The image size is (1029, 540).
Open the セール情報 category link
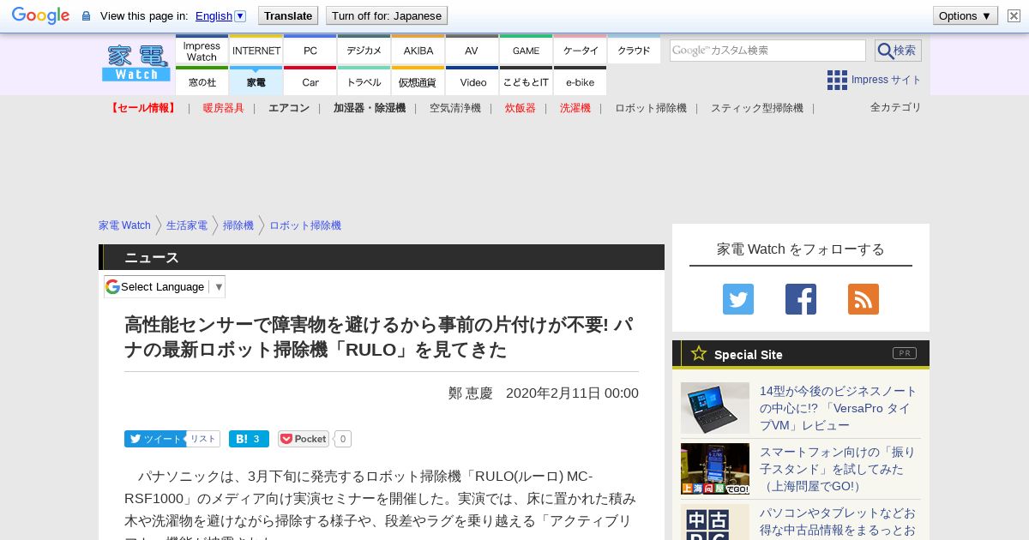(143, 108)
